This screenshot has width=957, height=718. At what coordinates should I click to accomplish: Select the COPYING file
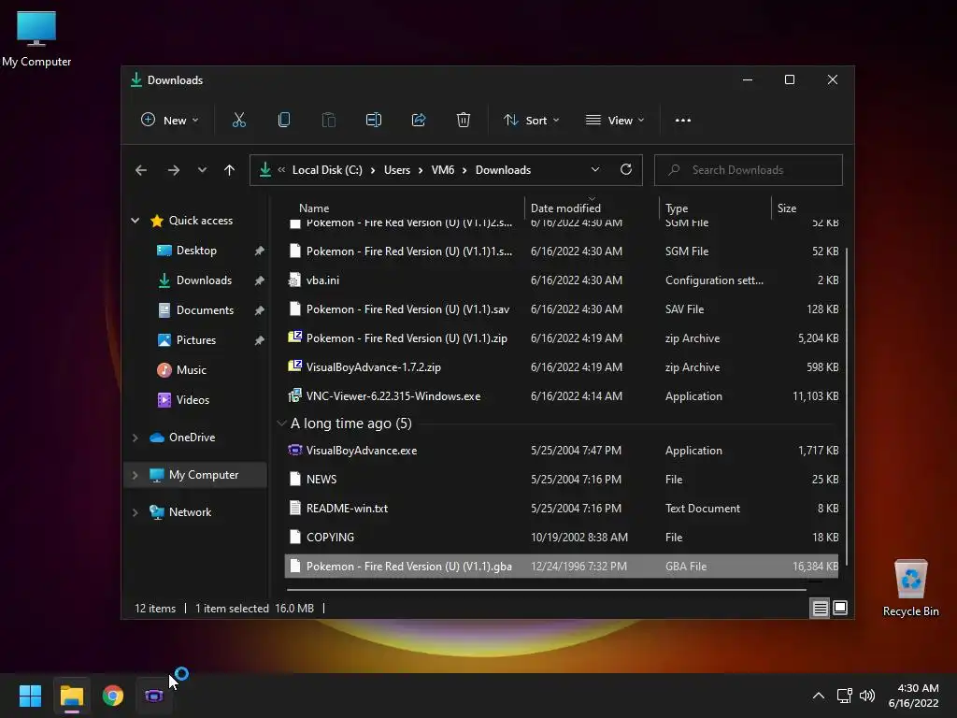[562, 538]
